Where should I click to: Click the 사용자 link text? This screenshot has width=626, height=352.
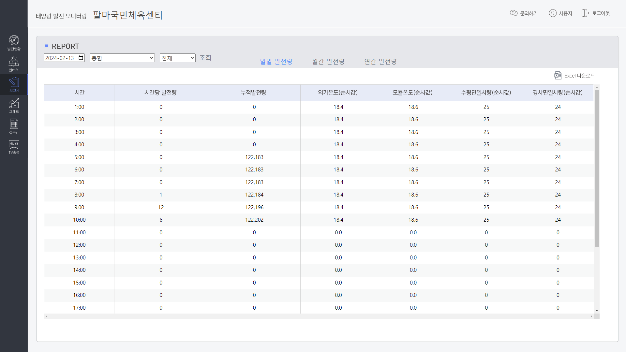click(566, 13)
